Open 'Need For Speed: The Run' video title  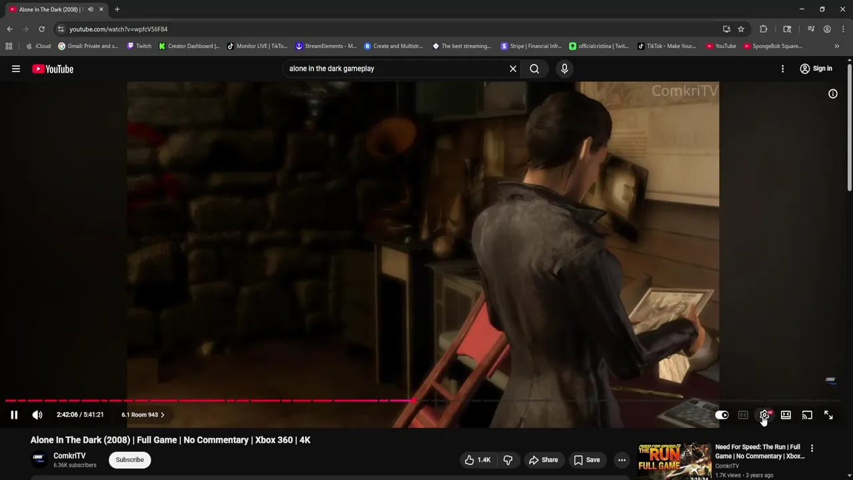click(760, 451)
